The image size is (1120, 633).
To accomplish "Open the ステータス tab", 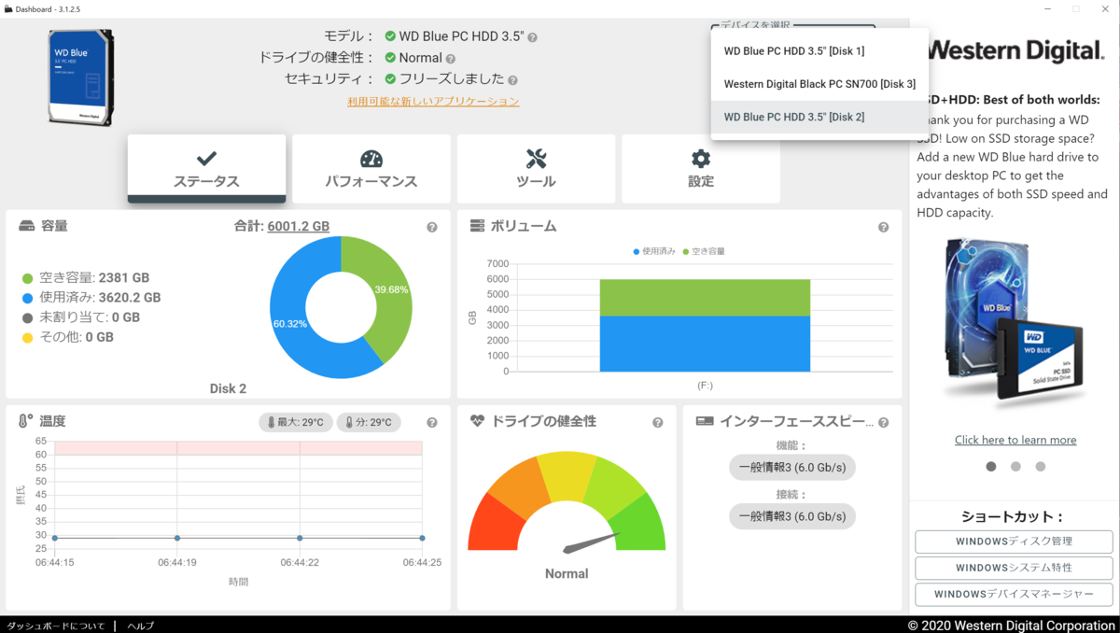I will [206, 169].
